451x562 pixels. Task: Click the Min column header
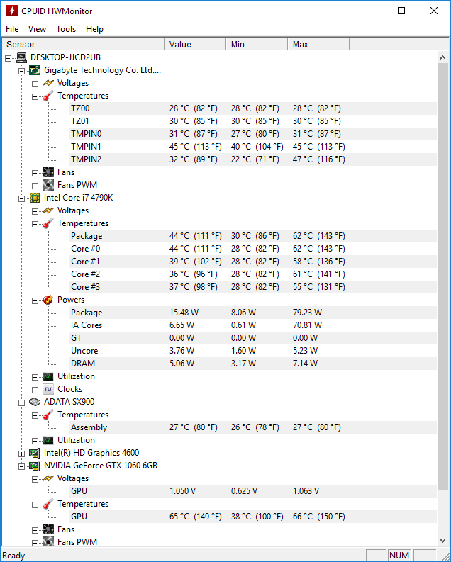pyautogui.click(x=257, y=44)
